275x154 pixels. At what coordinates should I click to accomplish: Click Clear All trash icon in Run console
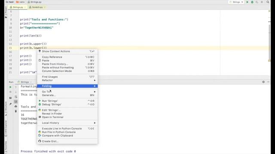[x=16, y=111]
